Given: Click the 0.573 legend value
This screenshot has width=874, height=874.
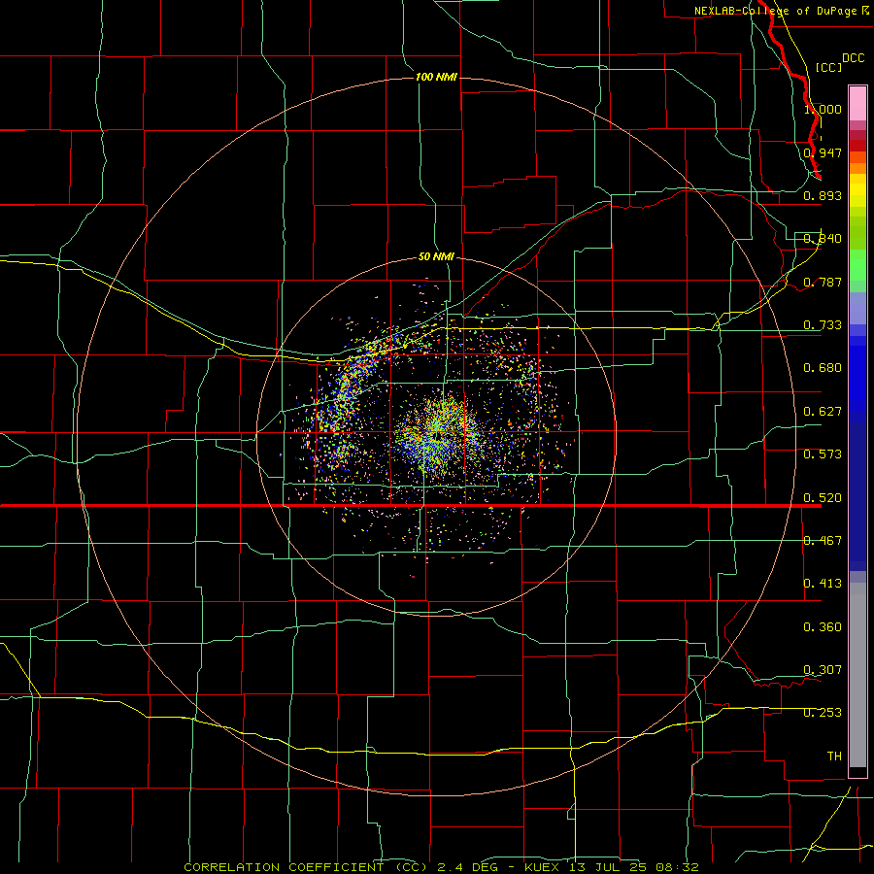Looking at the screenshot, I should [x=823, y=454].
